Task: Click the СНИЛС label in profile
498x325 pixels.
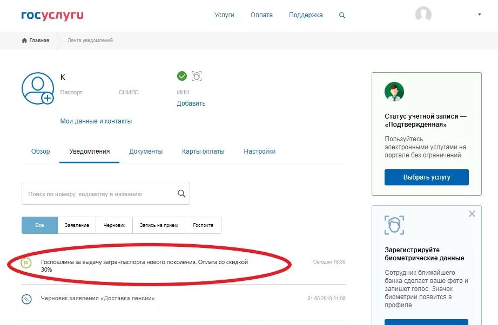Action: (129, 92)
